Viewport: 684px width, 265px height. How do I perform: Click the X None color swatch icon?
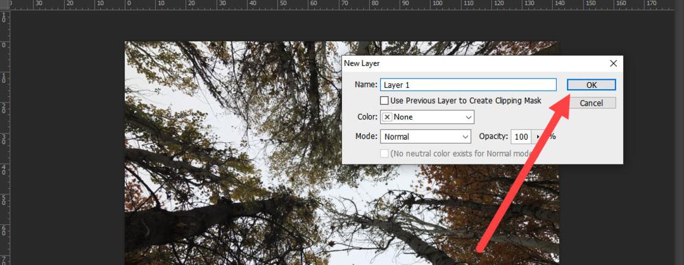(x=387, y=117)
